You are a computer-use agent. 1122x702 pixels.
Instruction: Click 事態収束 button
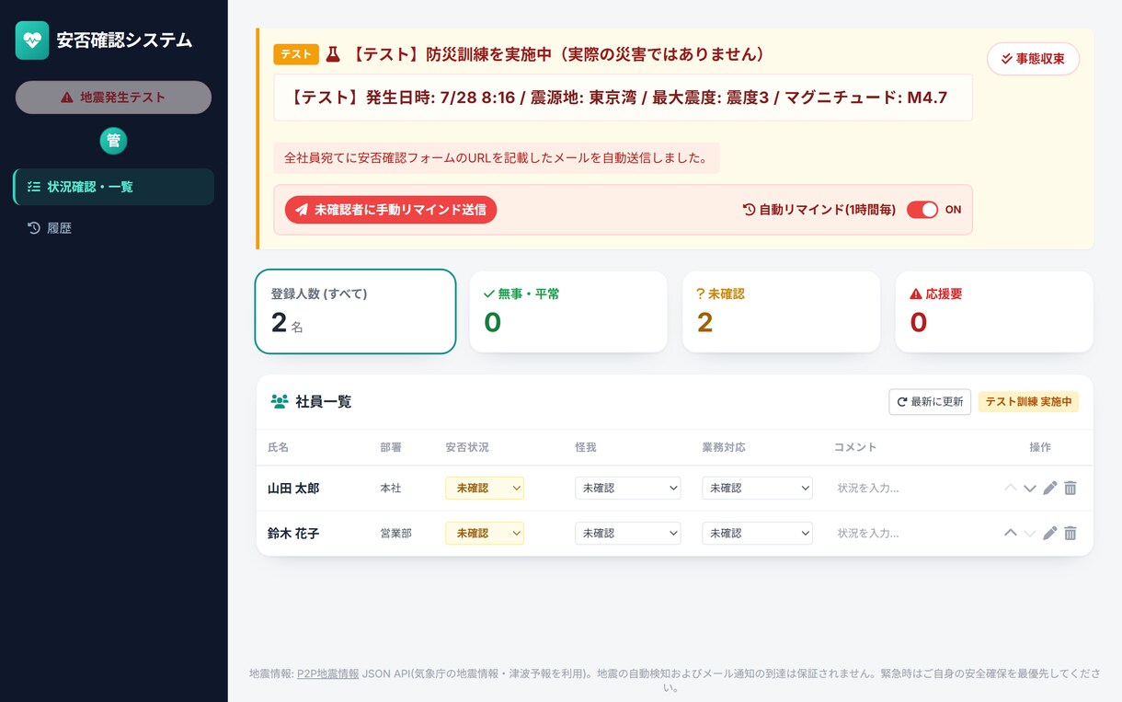tap(1033, 59)
